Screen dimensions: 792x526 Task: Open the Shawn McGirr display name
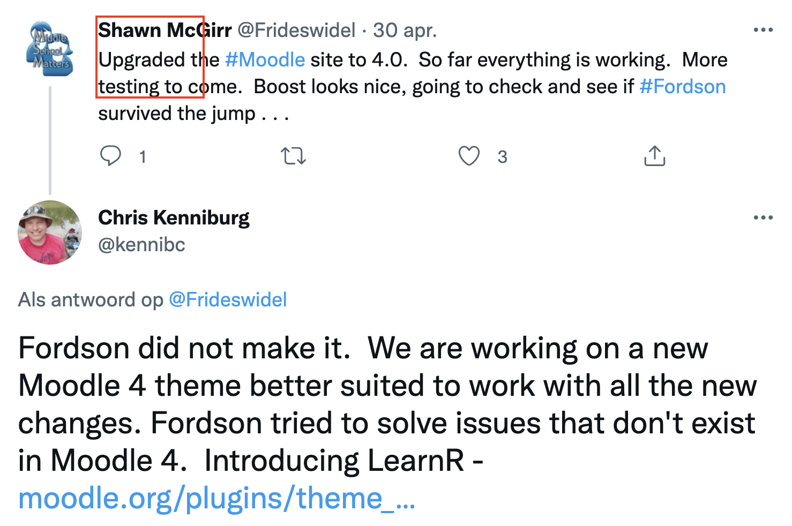pos(165,30)
